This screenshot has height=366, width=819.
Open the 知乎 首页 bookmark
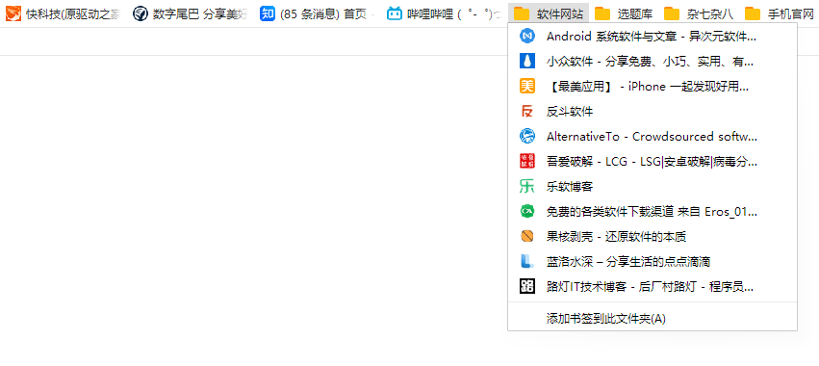click(x=318, y=14)
